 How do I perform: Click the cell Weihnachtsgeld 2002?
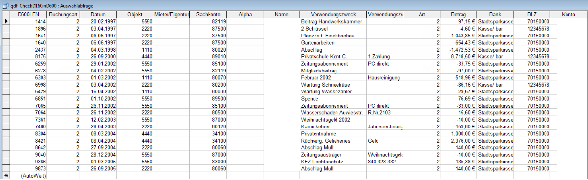coord(333,119)
